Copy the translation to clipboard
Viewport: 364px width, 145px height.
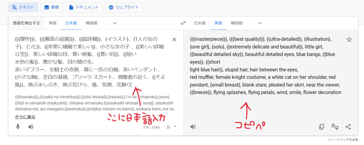tap(322, 127)
